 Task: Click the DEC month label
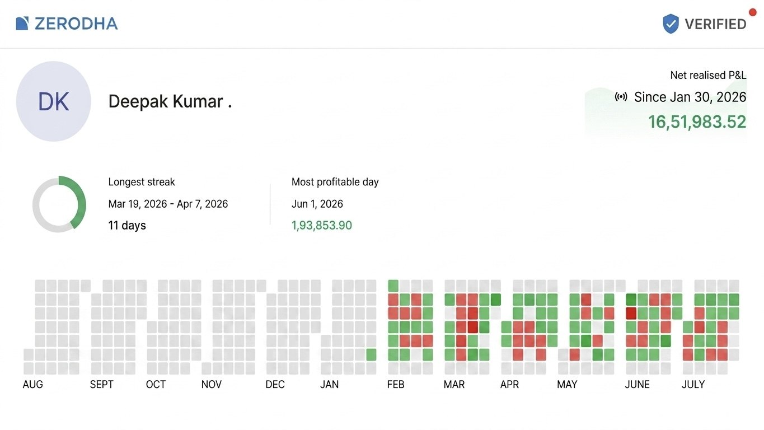point(275,385)
